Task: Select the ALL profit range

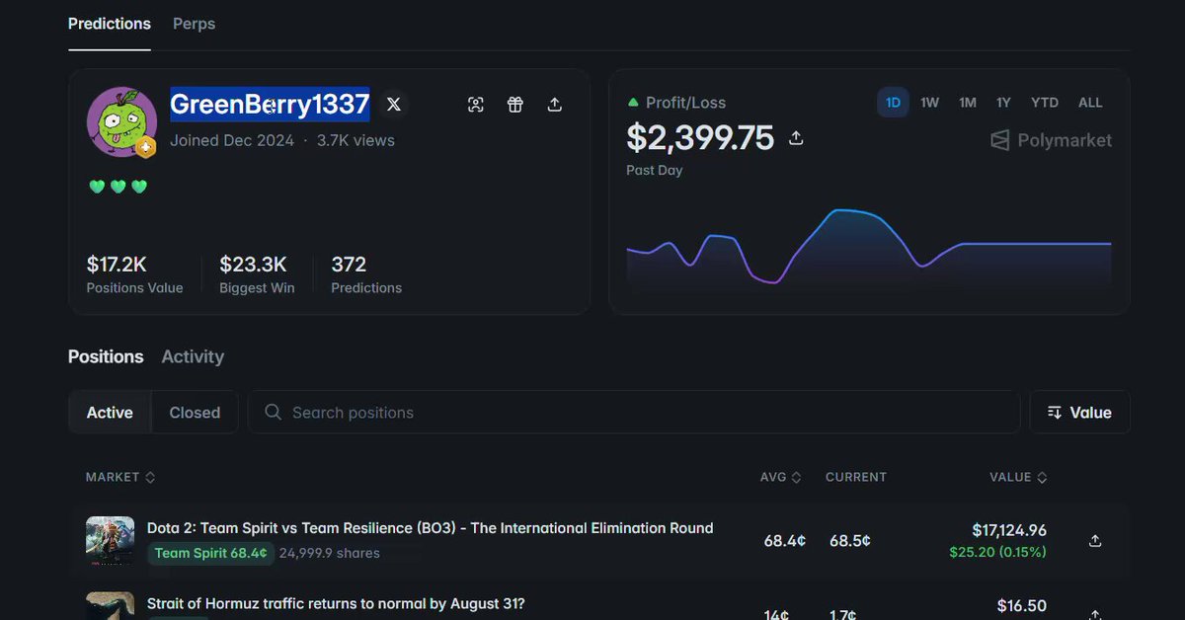Action: [1090, 103]
